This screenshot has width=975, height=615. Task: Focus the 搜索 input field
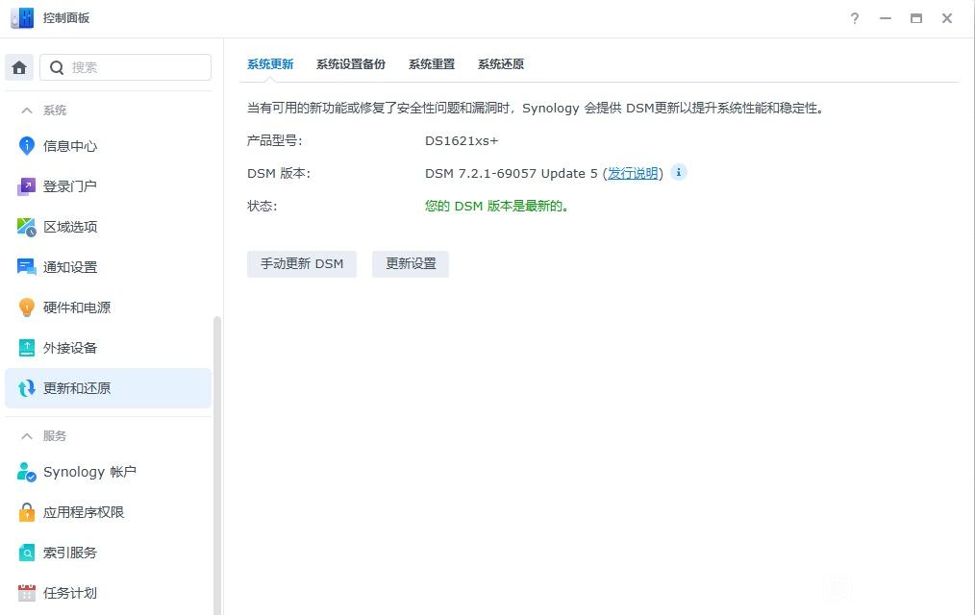click(126, 67)
